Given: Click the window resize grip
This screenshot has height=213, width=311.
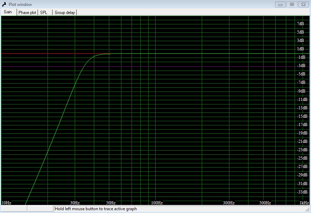Looking at the screenshot, I should pyautogui.click(x=308, y=209).
